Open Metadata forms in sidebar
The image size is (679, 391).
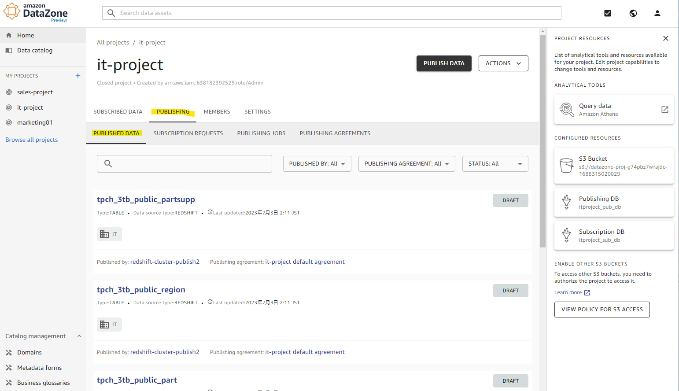43,368
